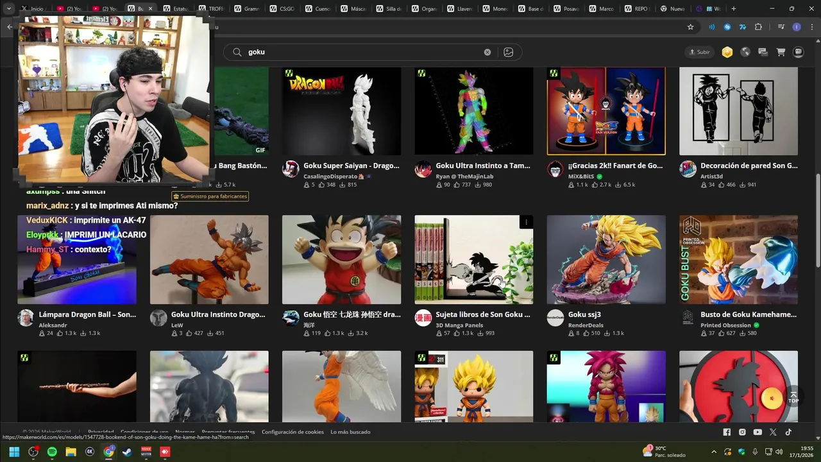Expand the Chrome tab search dropdown
Screen dimensions: 821x462
(9, 9)
